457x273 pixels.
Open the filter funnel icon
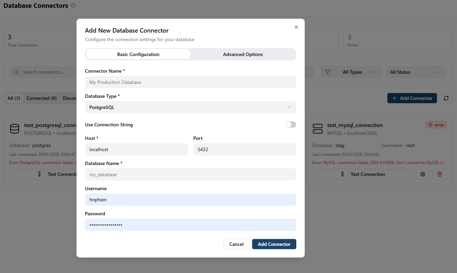coord(328,72)
